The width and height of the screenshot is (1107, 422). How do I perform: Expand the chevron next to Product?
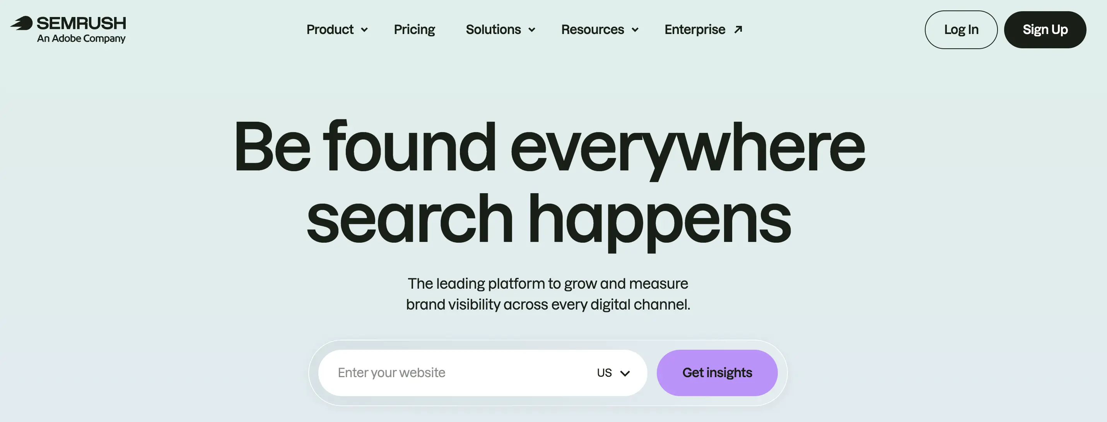(364, 30)
